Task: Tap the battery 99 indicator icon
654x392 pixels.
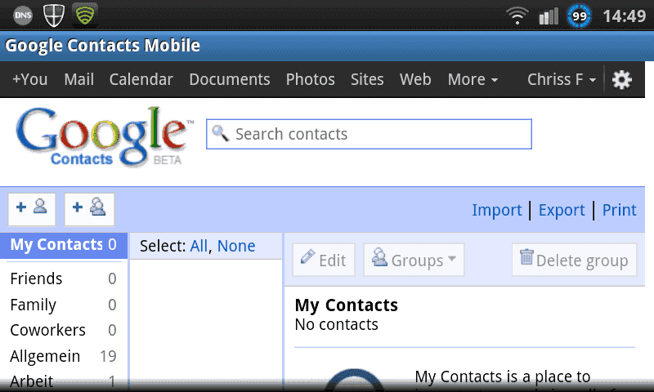Action: click(x=579, y=16)
